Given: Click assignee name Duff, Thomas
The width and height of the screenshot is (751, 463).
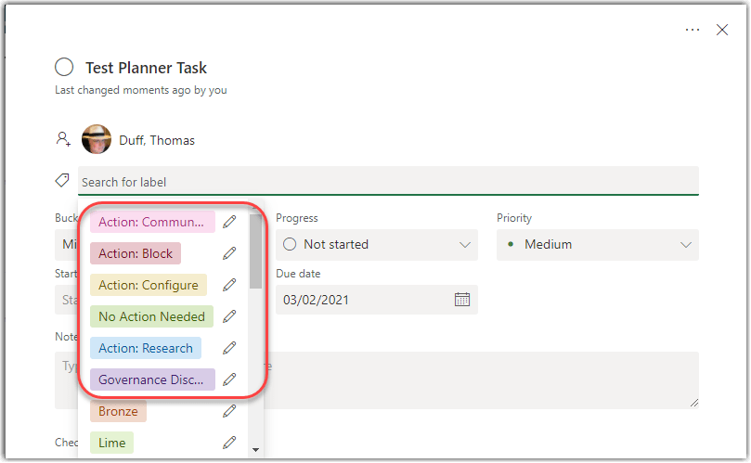Looking at the screenshot, I should (157, 141).
